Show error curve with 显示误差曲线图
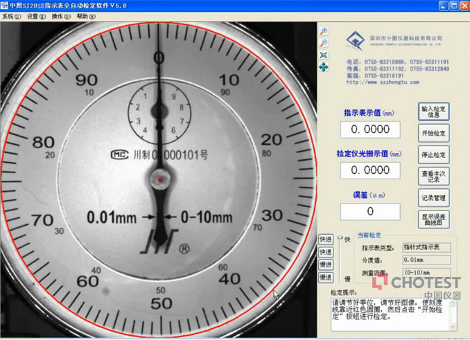470x340 pixels. (x=434, y=220)
